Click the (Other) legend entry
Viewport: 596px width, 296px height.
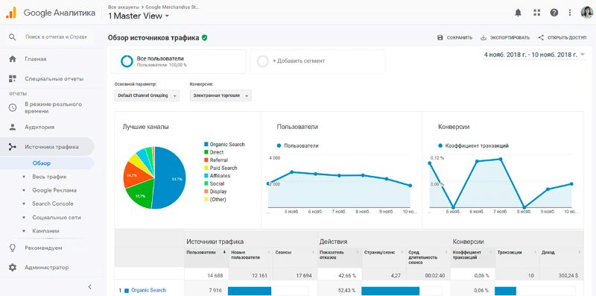[x=215, y=199]
